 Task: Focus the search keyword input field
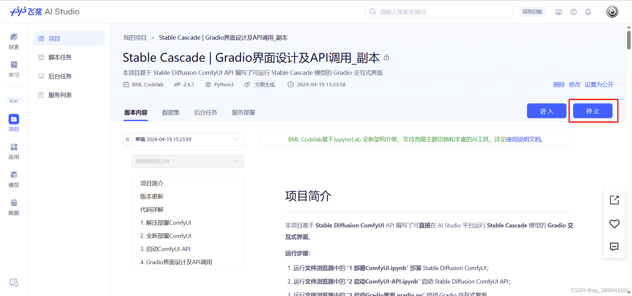(x=438, y=12)
